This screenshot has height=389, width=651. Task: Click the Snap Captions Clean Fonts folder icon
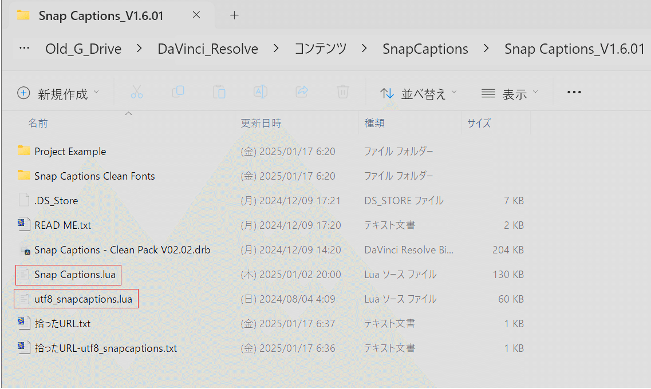point(23,175)
